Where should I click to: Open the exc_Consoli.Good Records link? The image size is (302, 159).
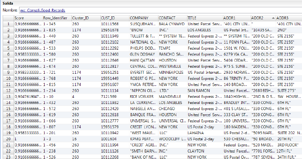tap(42, 10)
